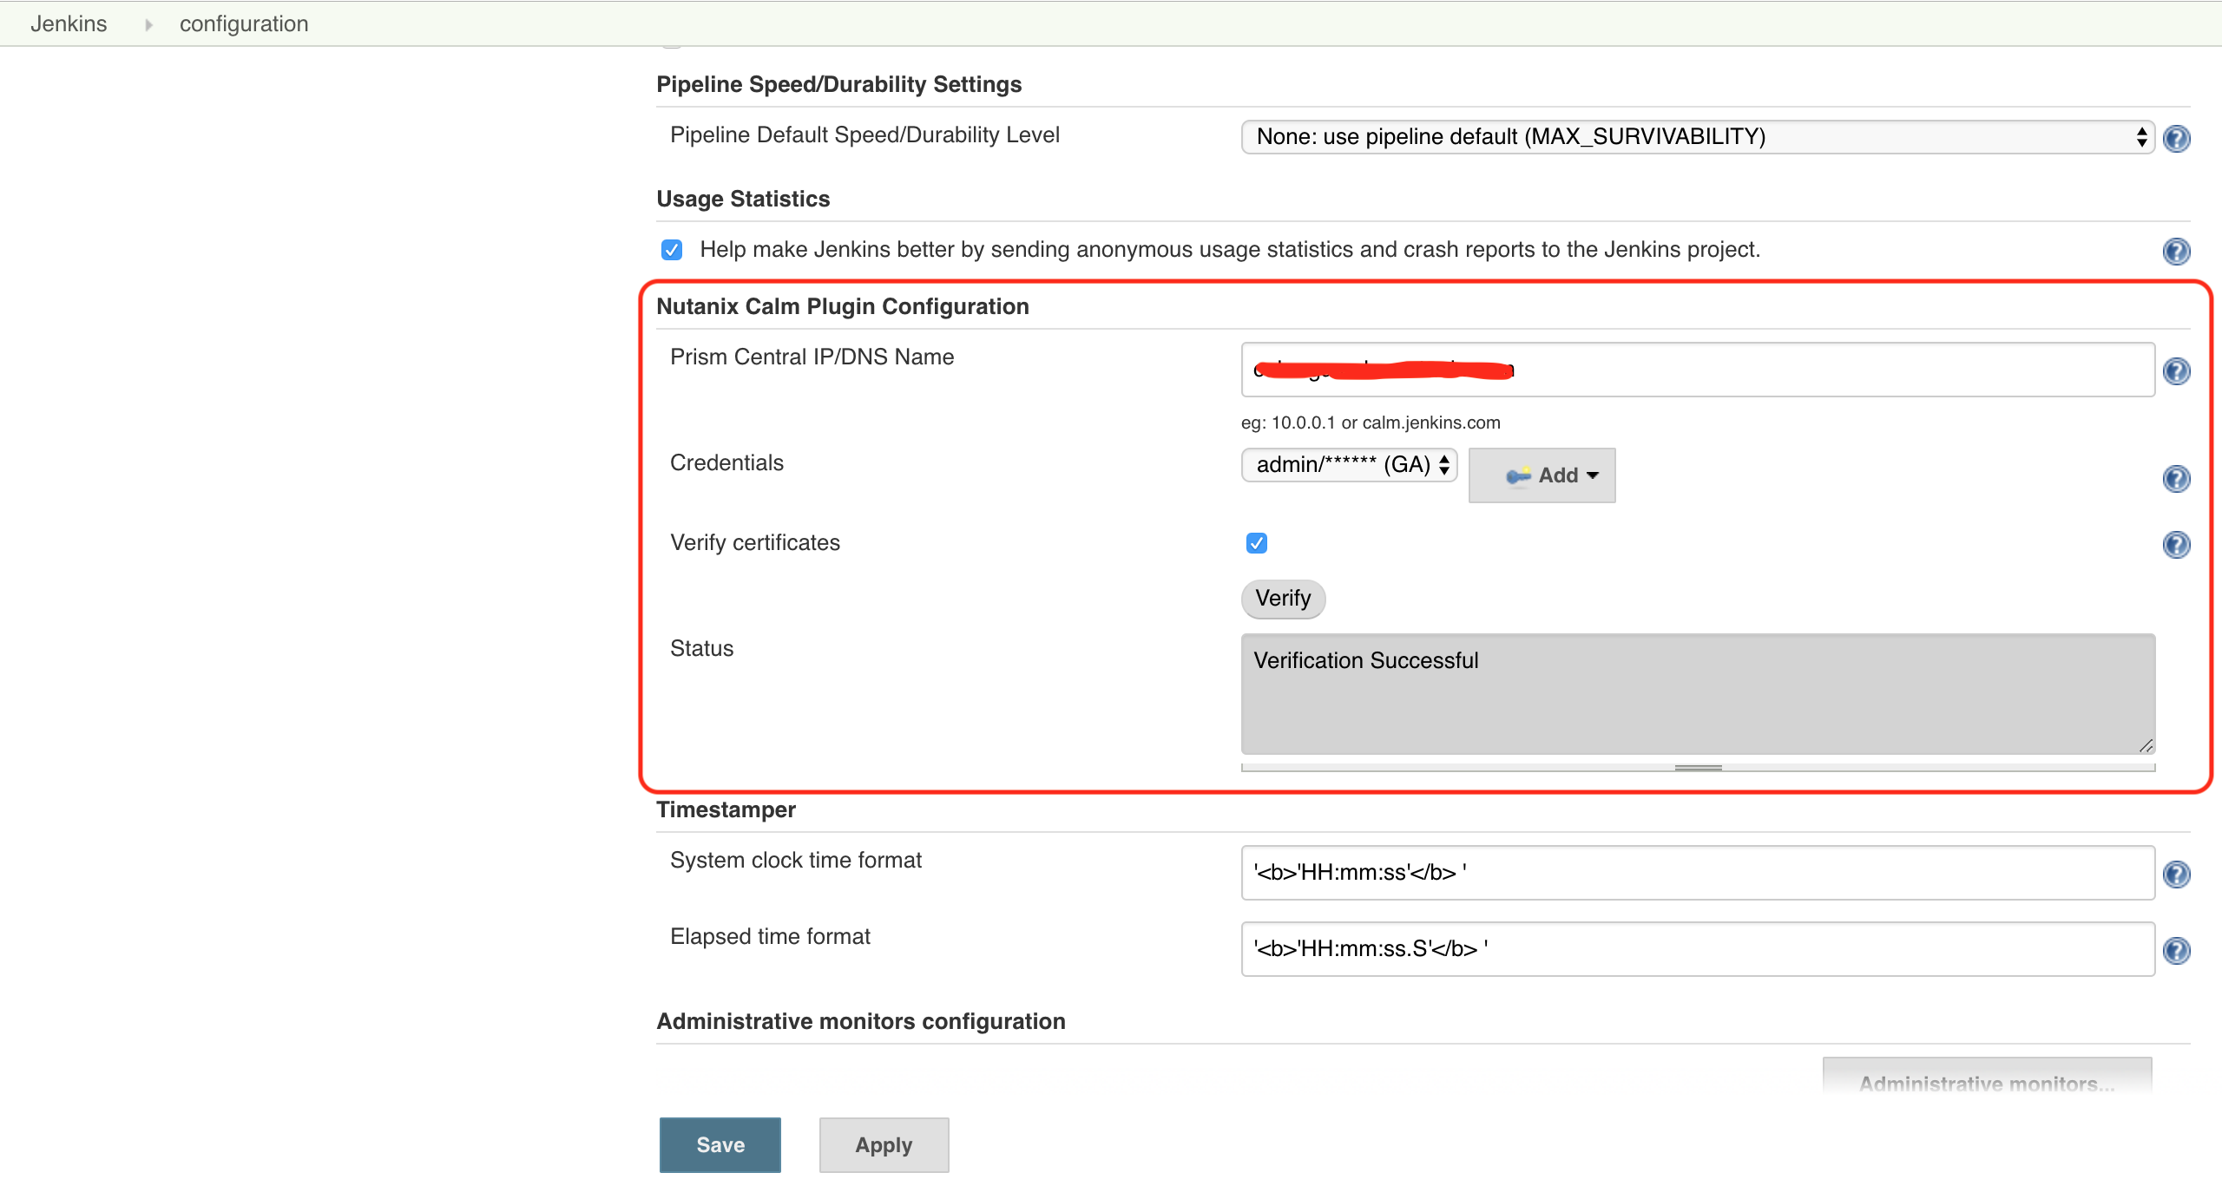Open help for Elapsed time format

point(2176,951)
